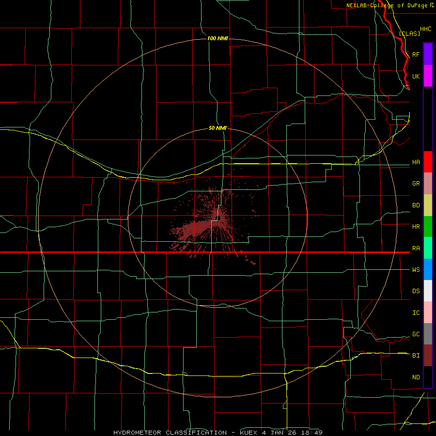Click the radar site center point
Screen dimensions: 436x436
tap(218, 218)
